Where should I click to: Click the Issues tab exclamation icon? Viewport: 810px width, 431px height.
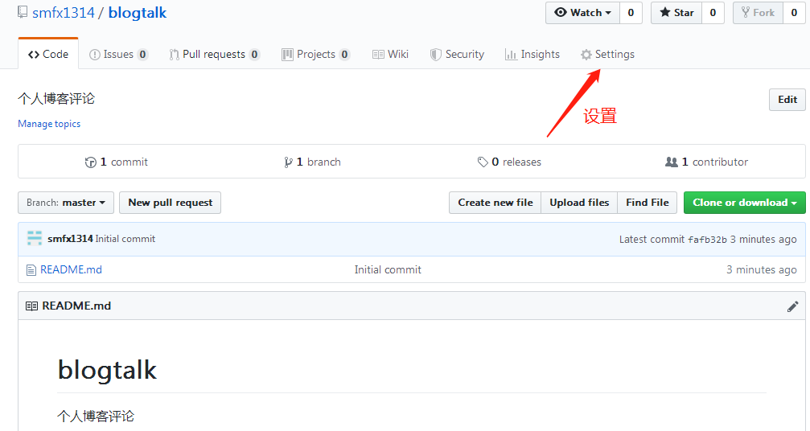95,54
